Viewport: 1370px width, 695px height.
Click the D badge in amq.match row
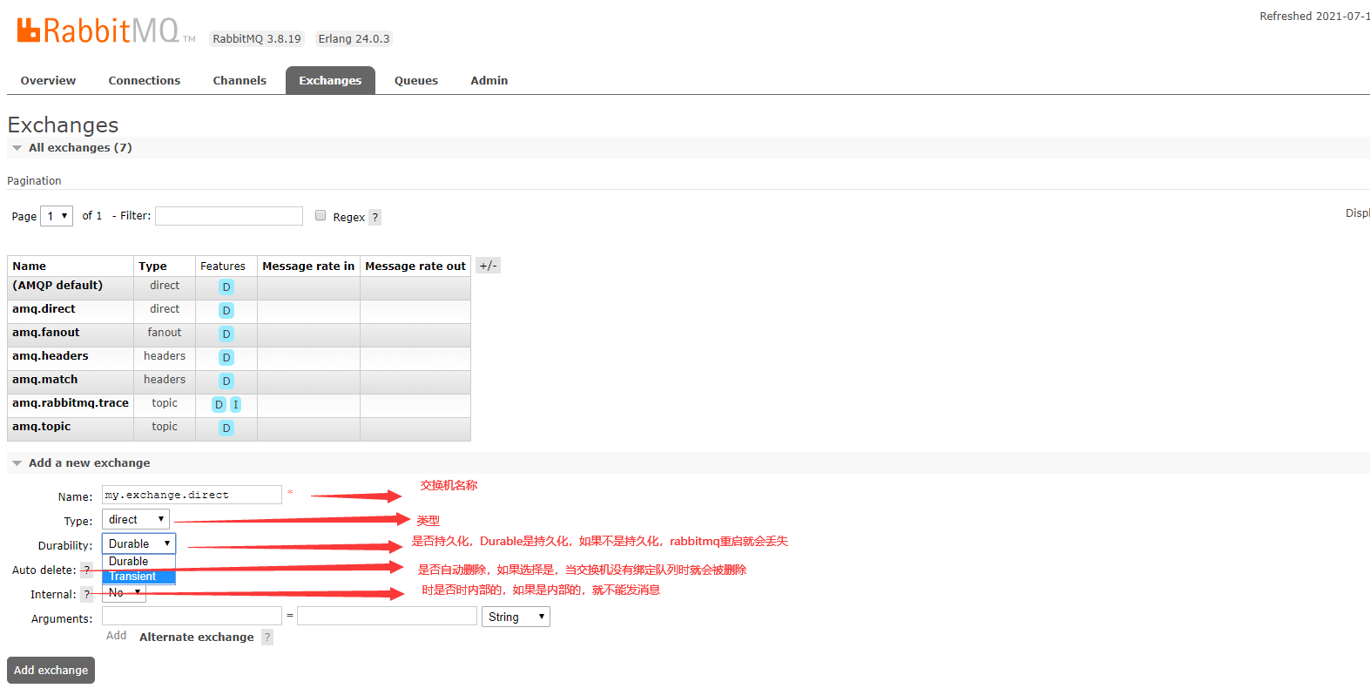226,381
